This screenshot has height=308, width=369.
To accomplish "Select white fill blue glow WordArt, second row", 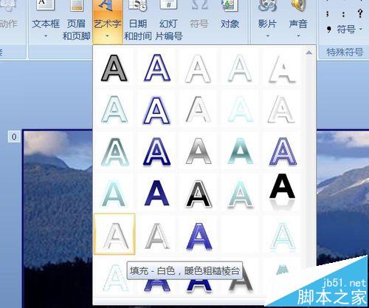I will pyautogui.click(x=156, y=110).
